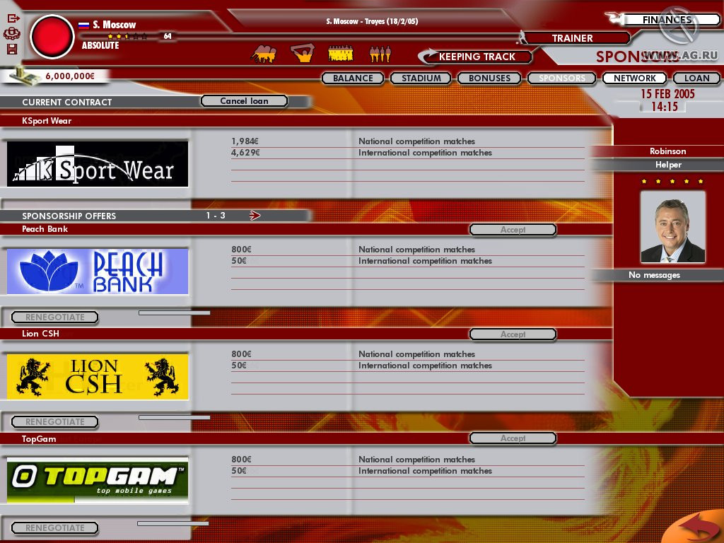This screenshot has width=724, height=543.
Task: Select the Sponsors tab
Action: tap(562, 78)
